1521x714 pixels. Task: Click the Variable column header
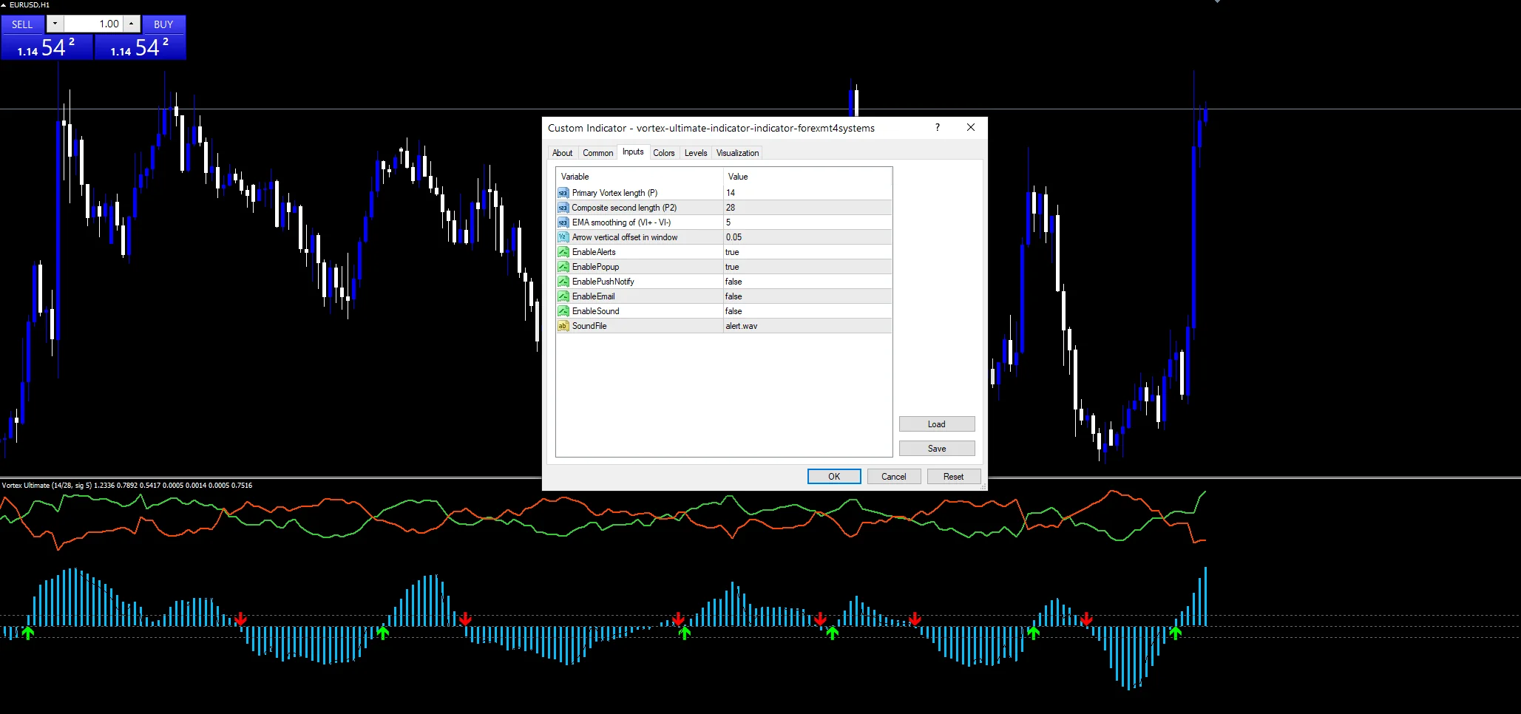tap(640, 177)
